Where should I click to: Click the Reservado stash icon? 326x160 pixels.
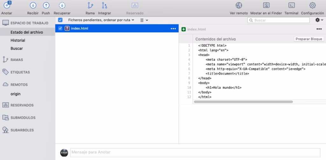tap(135, 5)
